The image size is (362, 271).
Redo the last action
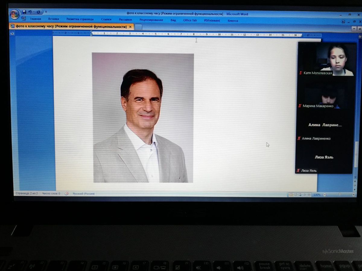38,12
